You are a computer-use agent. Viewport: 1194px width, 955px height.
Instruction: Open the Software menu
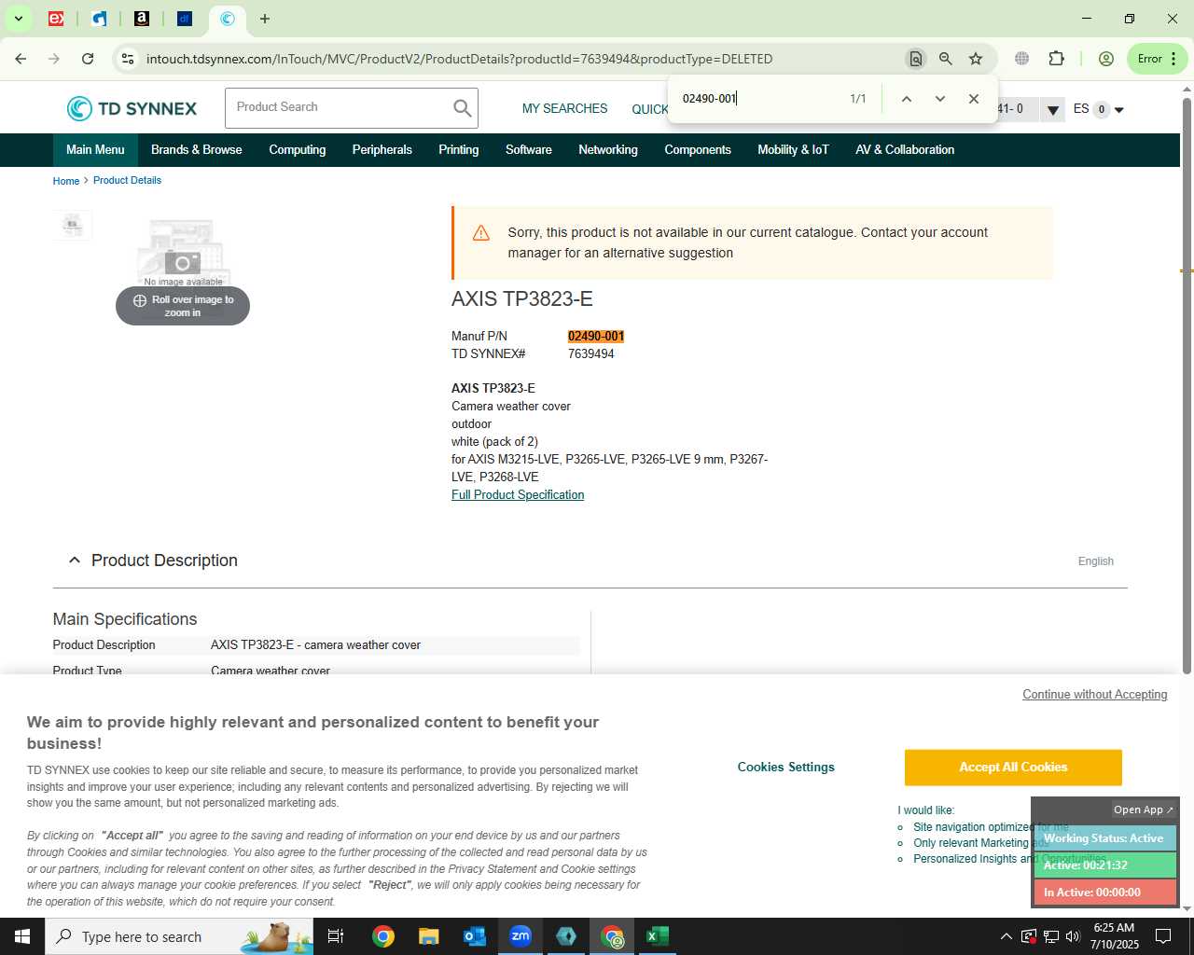[x=529, y=150]
